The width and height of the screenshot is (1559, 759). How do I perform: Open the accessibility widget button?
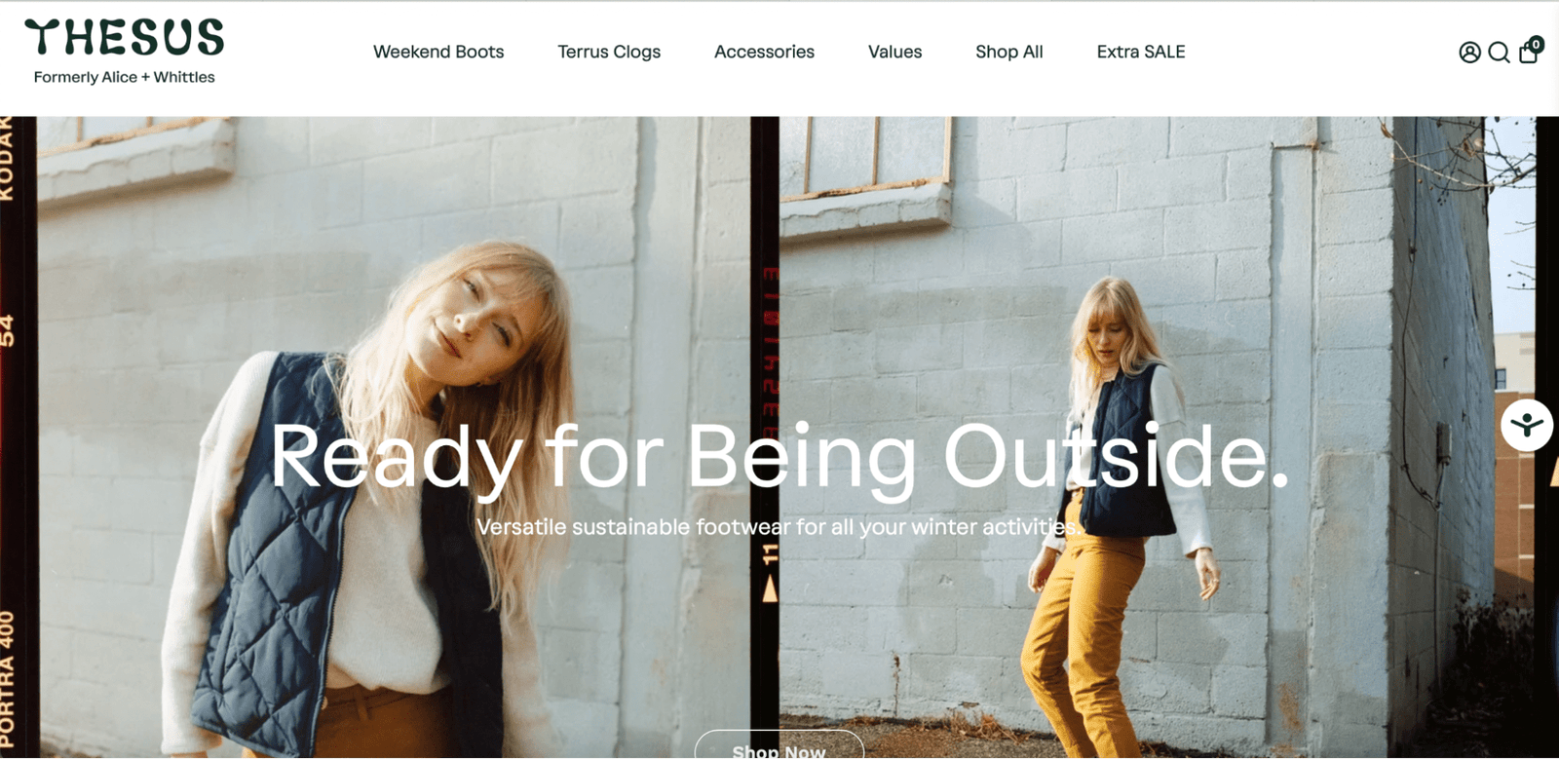click(1527, 425)
